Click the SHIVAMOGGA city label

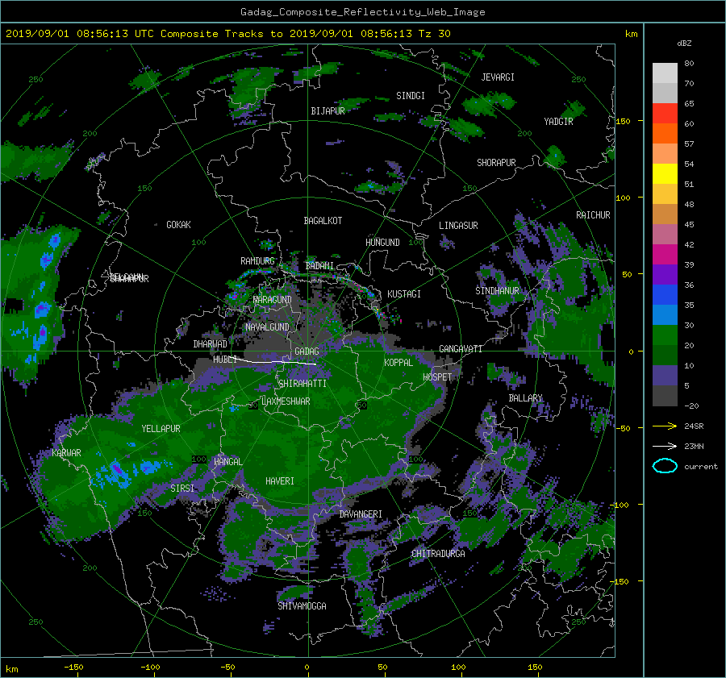coord(302,606)
